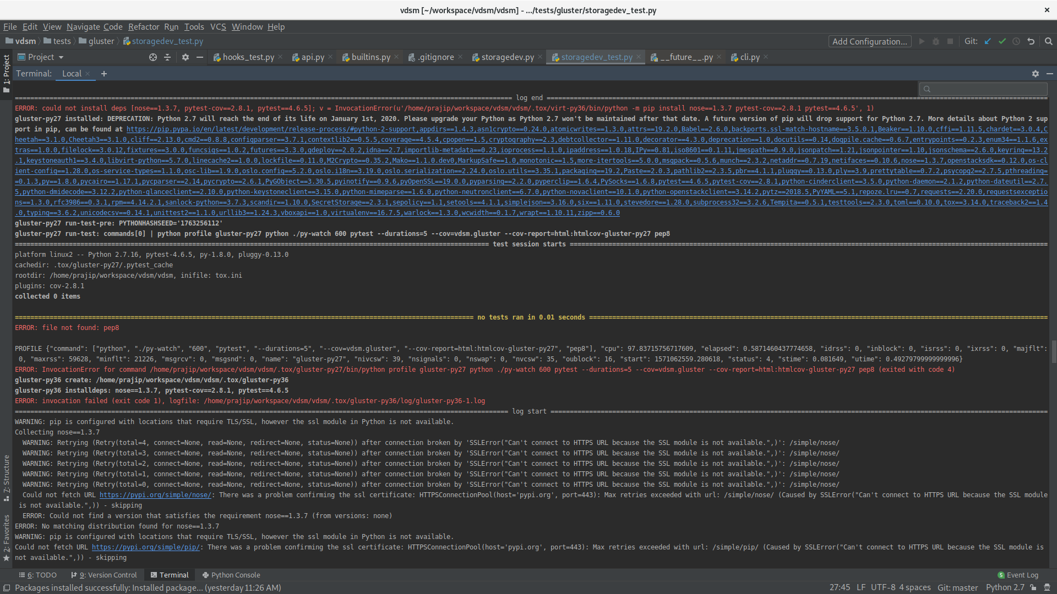
Task: Open the Refactor menu
Action: point(143,26)
